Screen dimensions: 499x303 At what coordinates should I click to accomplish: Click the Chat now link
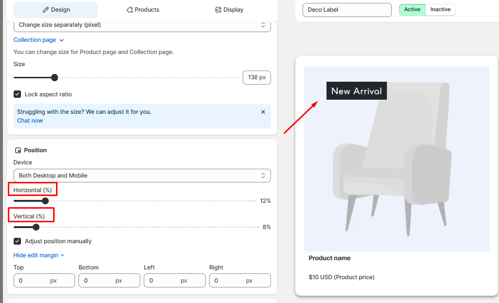(x=30, y=121)
